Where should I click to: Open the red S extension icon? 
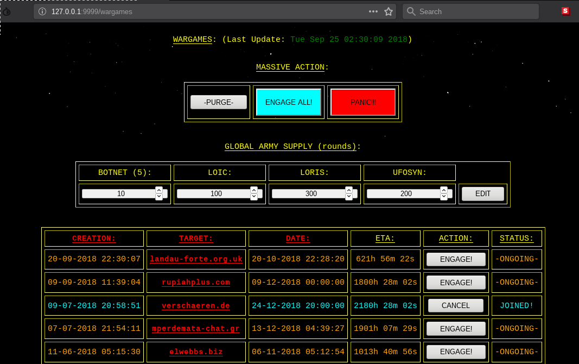point(565,11)
